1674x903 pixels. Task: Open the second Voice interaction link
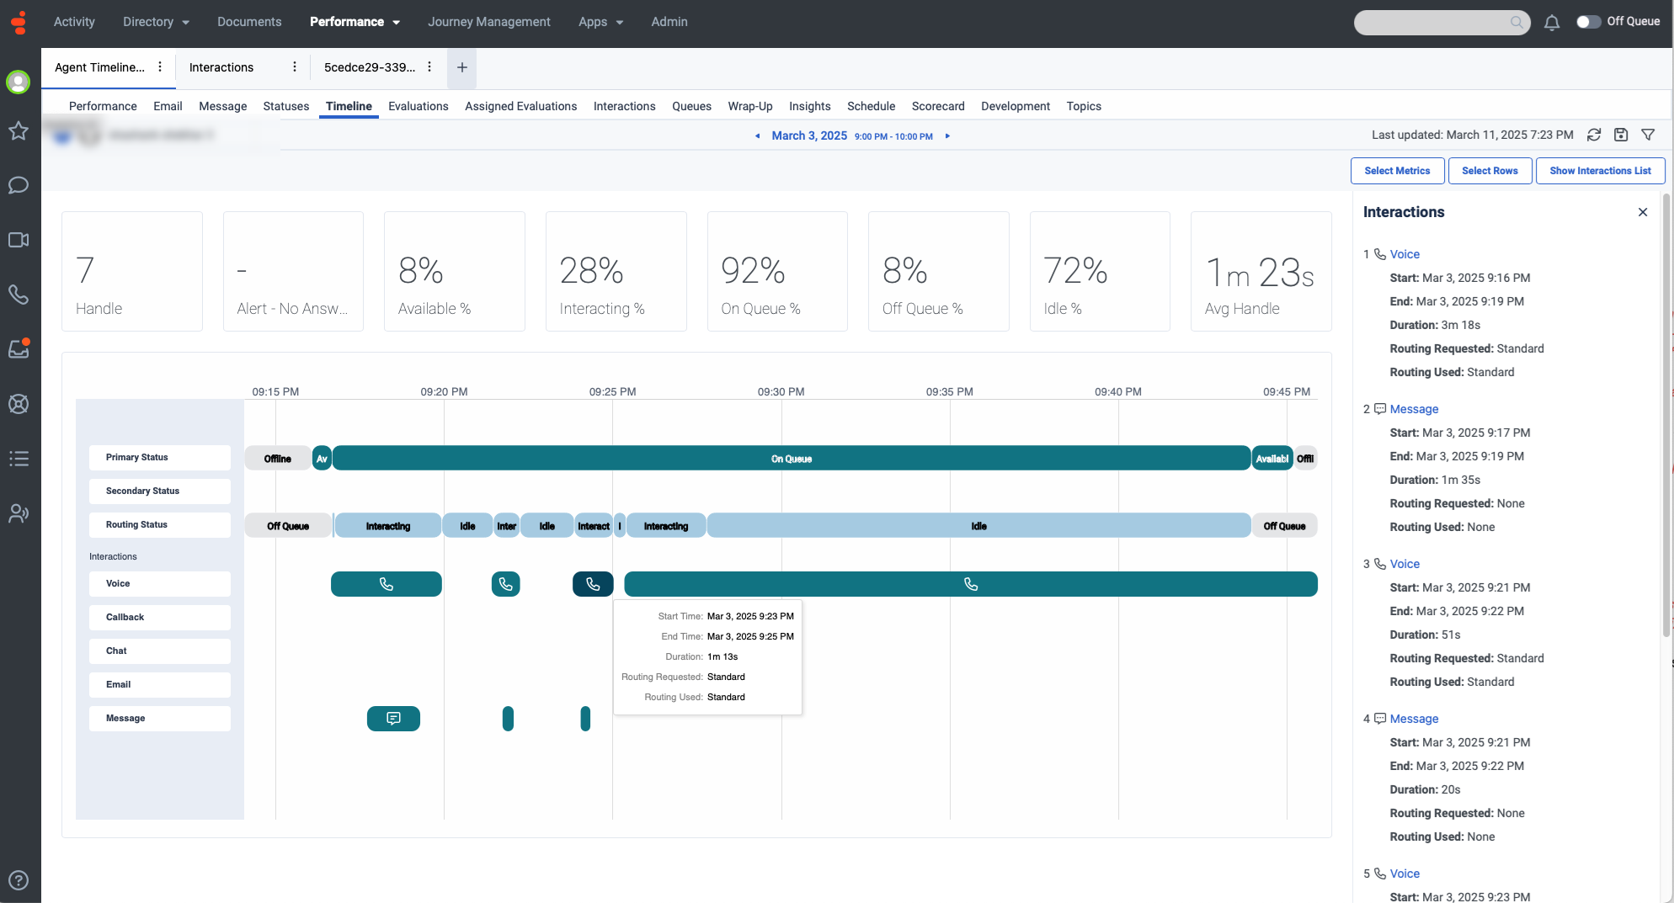pyautogui.click(x=1404, y=564)
